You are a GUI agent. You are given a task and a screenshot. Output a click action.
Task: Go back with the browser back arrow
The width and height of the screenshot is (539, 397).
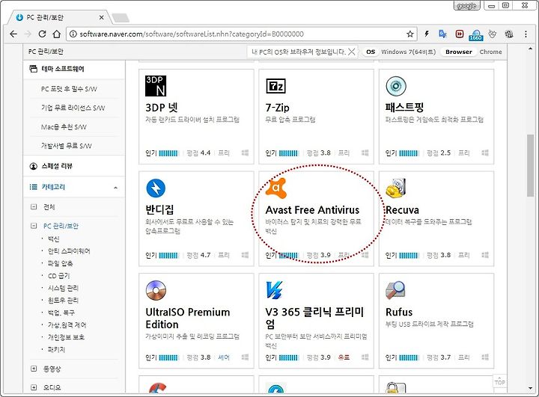[13, 34]
